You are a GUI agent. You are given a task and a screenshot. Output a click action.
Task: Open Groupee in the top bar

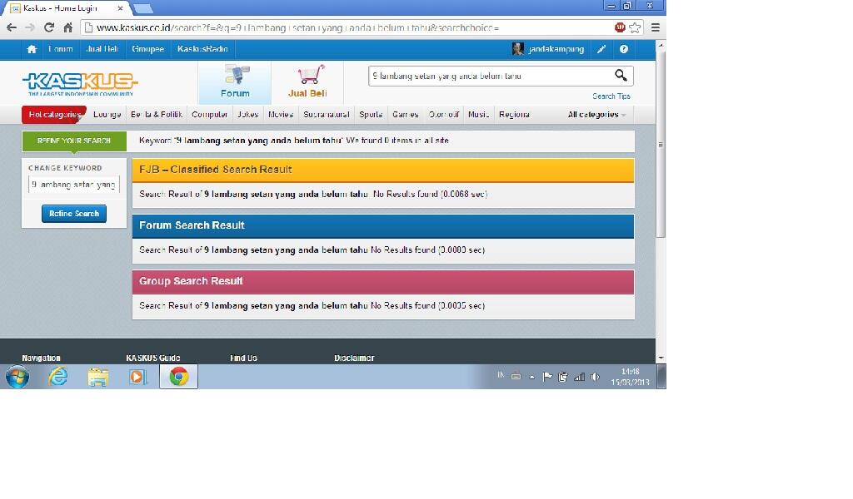tap(147, 49)
